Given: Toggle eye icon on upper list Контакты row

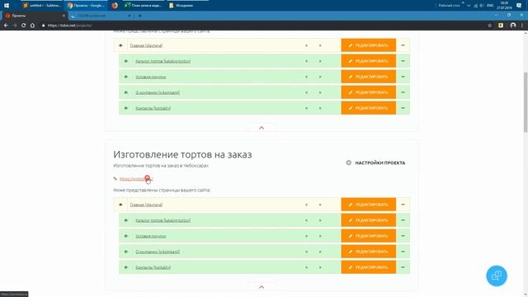Looking at the screenshot, I should [126, 108].
